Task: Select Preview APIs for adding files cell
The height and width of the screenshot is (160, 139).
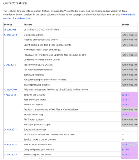Action: pyautogui.click(x=72, y=55)
